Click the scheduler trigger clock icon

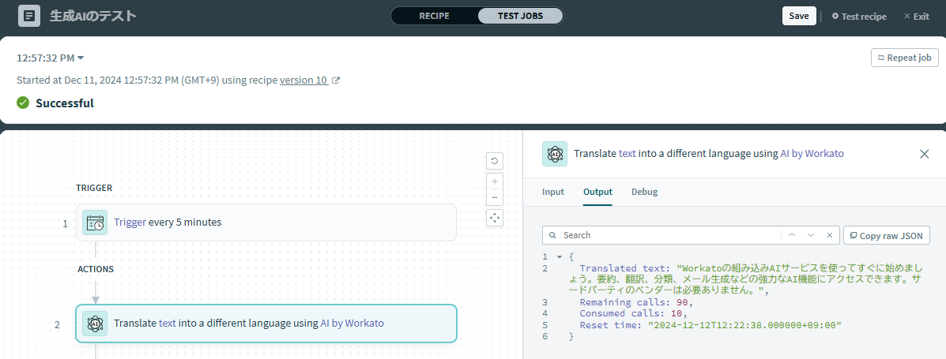click(x=95, y=223)
